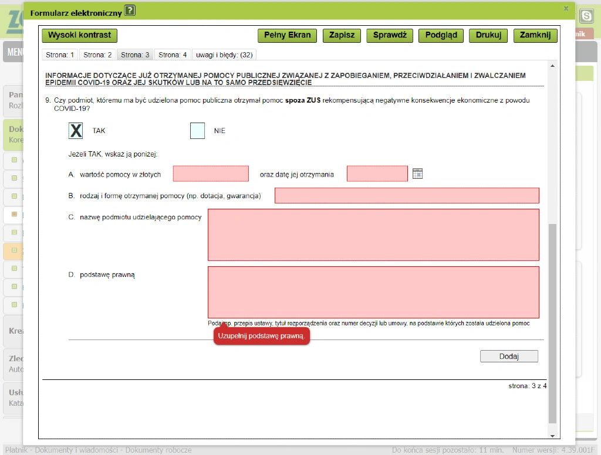Click the scrollbar down arrow
This screenshot has height=455, width=601.
pyautogui.click(x=552, y=436)
